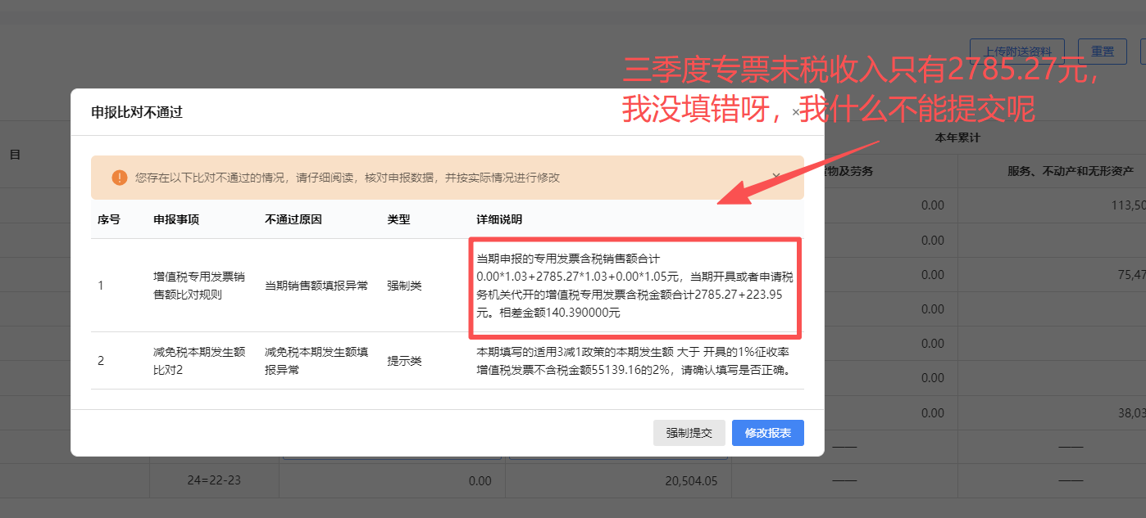Click the 强制类 type cell
The width and height of the screenshot is (1146, 518).
(404, 286)
